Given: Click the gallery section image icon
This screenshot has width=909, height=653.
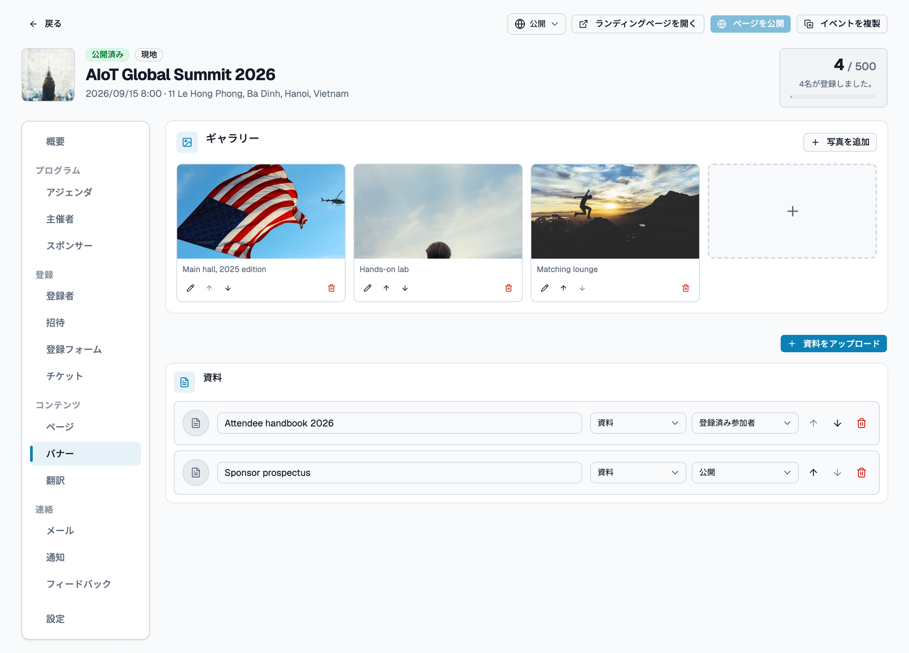Looking at the screenshot, I should tap(187, 142).
